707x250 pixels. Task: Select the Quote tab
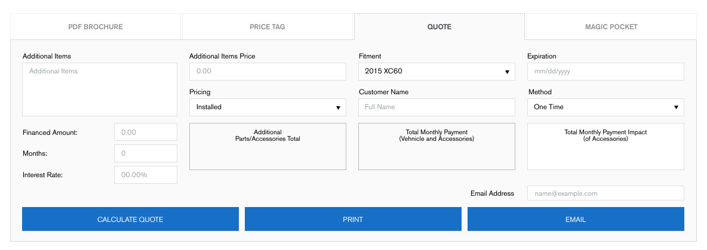pyautogui.click(x=439, y=27)
